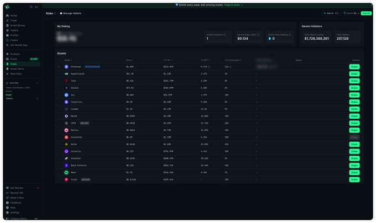Click the Chains icon
Screen dimensions: 376x223
(7, 40)
